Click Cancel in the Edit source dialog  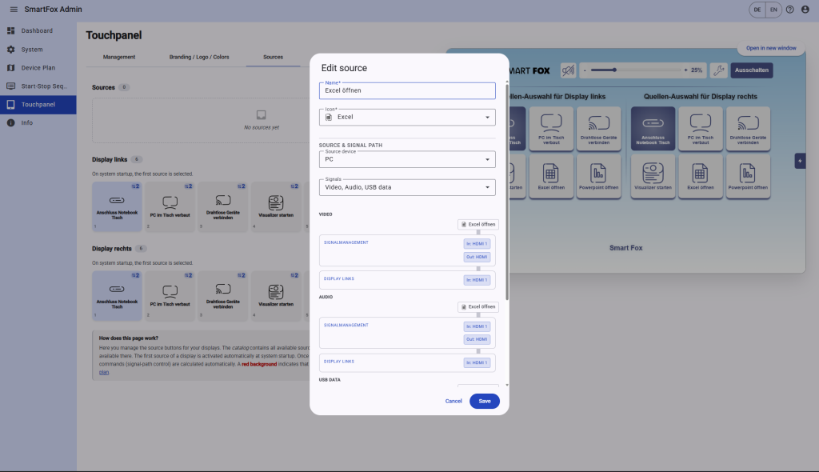click(x=453, y=401)
